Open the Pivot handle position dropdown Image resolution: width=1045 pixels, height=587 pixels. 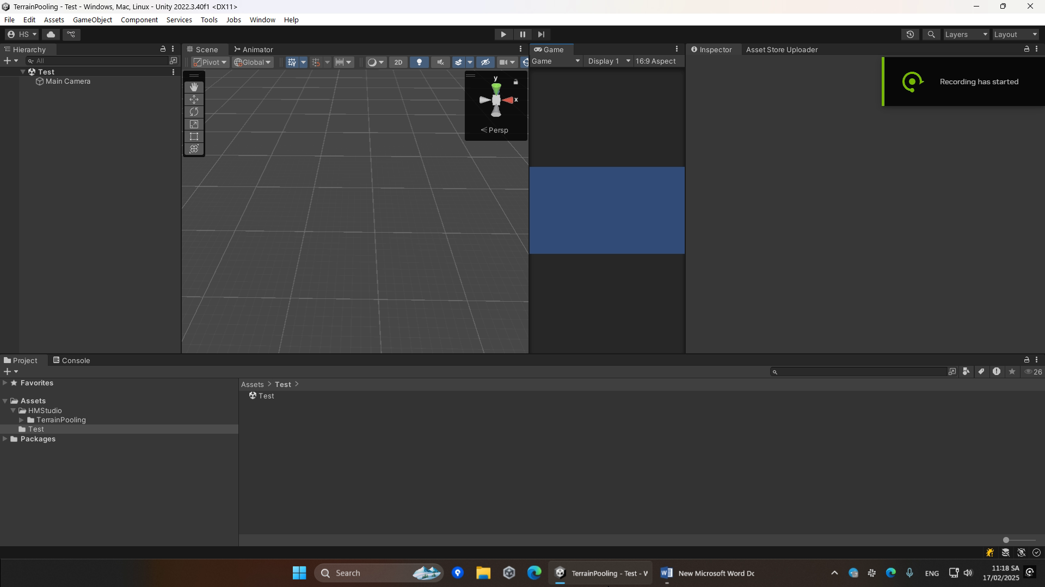click(210, 62)
